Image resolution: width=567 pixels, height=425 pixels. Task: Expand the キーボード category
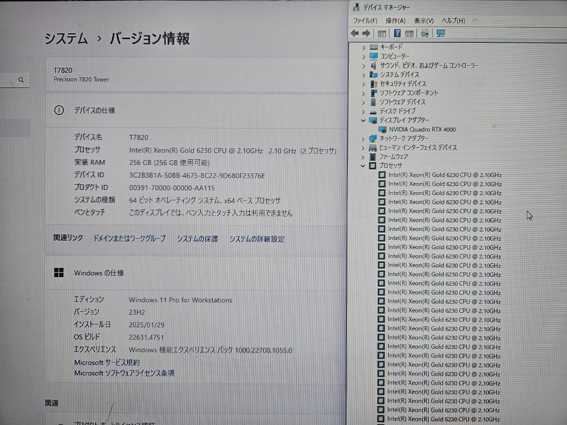(364, 48)
